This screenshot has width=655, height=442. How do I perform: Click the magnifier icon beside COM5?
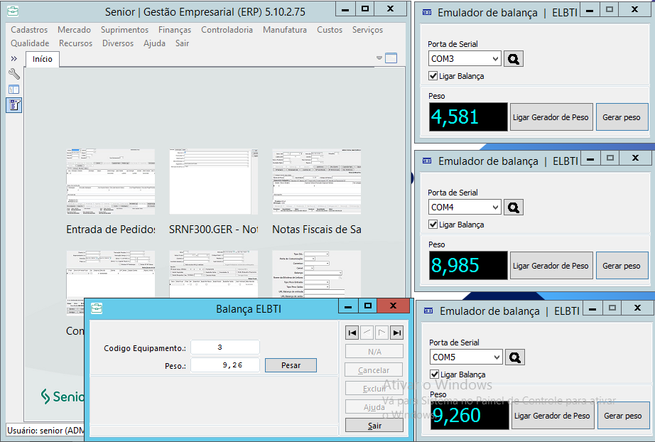[515, 357]
